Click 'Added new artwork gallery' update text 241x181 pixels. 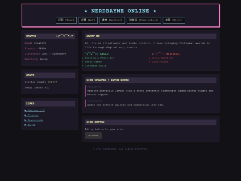[x=126, y=105]
